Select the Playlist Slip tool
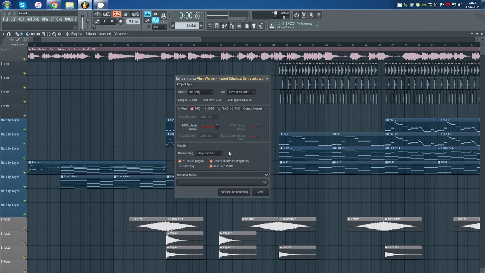This screenshot has width=485, height=273. 38,34
